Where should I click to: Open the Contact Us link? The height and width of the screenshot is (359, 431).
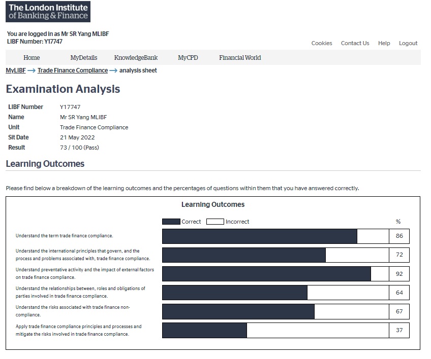(355, 43)
